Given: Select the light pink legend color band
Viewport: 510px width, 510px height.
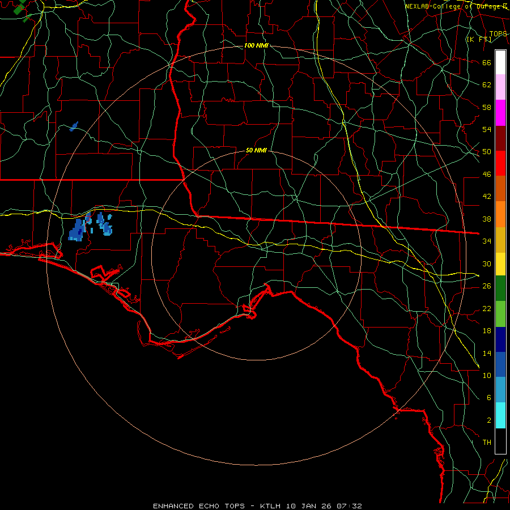Looking at the screenshot, I should [500, 87].
